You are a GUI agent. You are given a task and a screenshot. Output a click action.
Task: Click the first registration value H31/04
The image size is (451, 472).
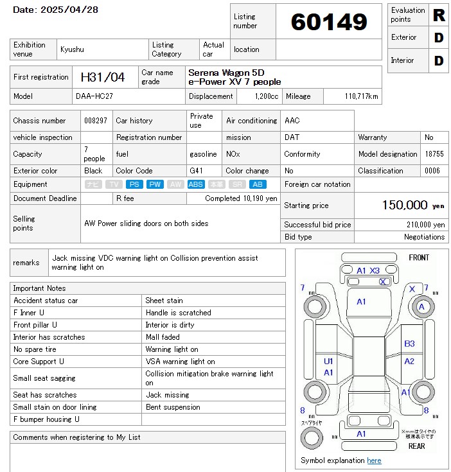click(x=103, y=77)
